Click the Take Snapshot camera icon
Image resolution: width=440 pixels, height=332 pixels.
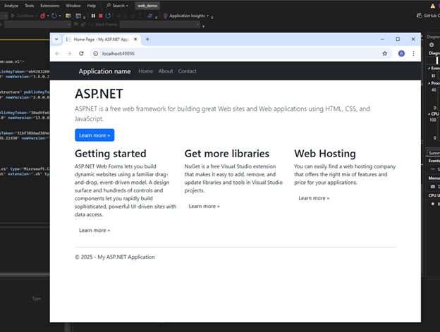click(433, 187)
